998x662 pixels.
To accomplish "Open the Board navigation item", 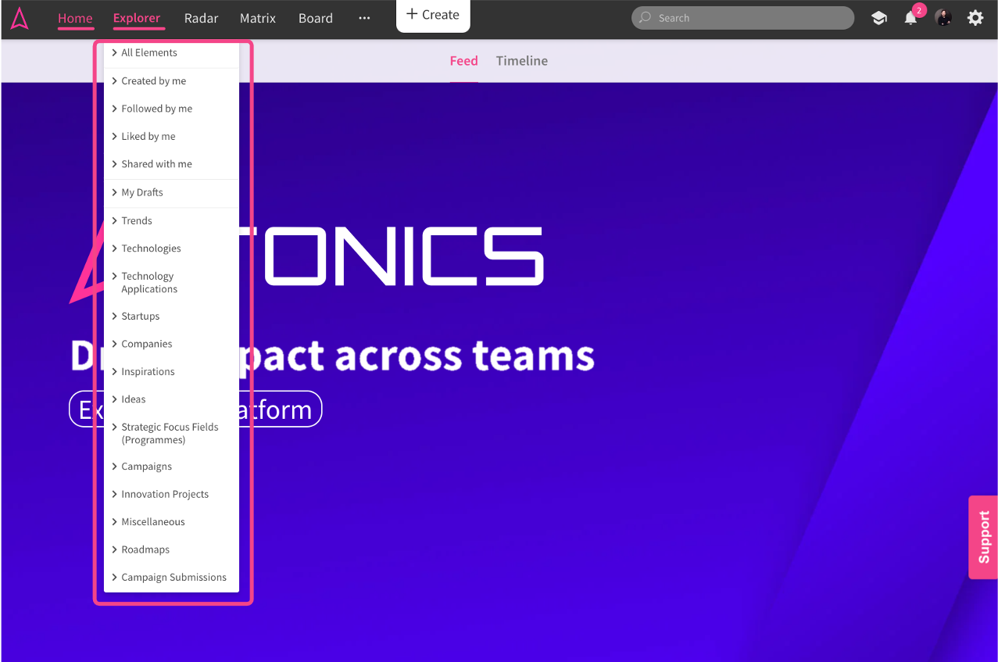I will [x=316, y=18].
